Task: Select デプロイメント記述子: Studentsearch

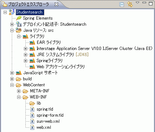Action: [x=55, y=24]
